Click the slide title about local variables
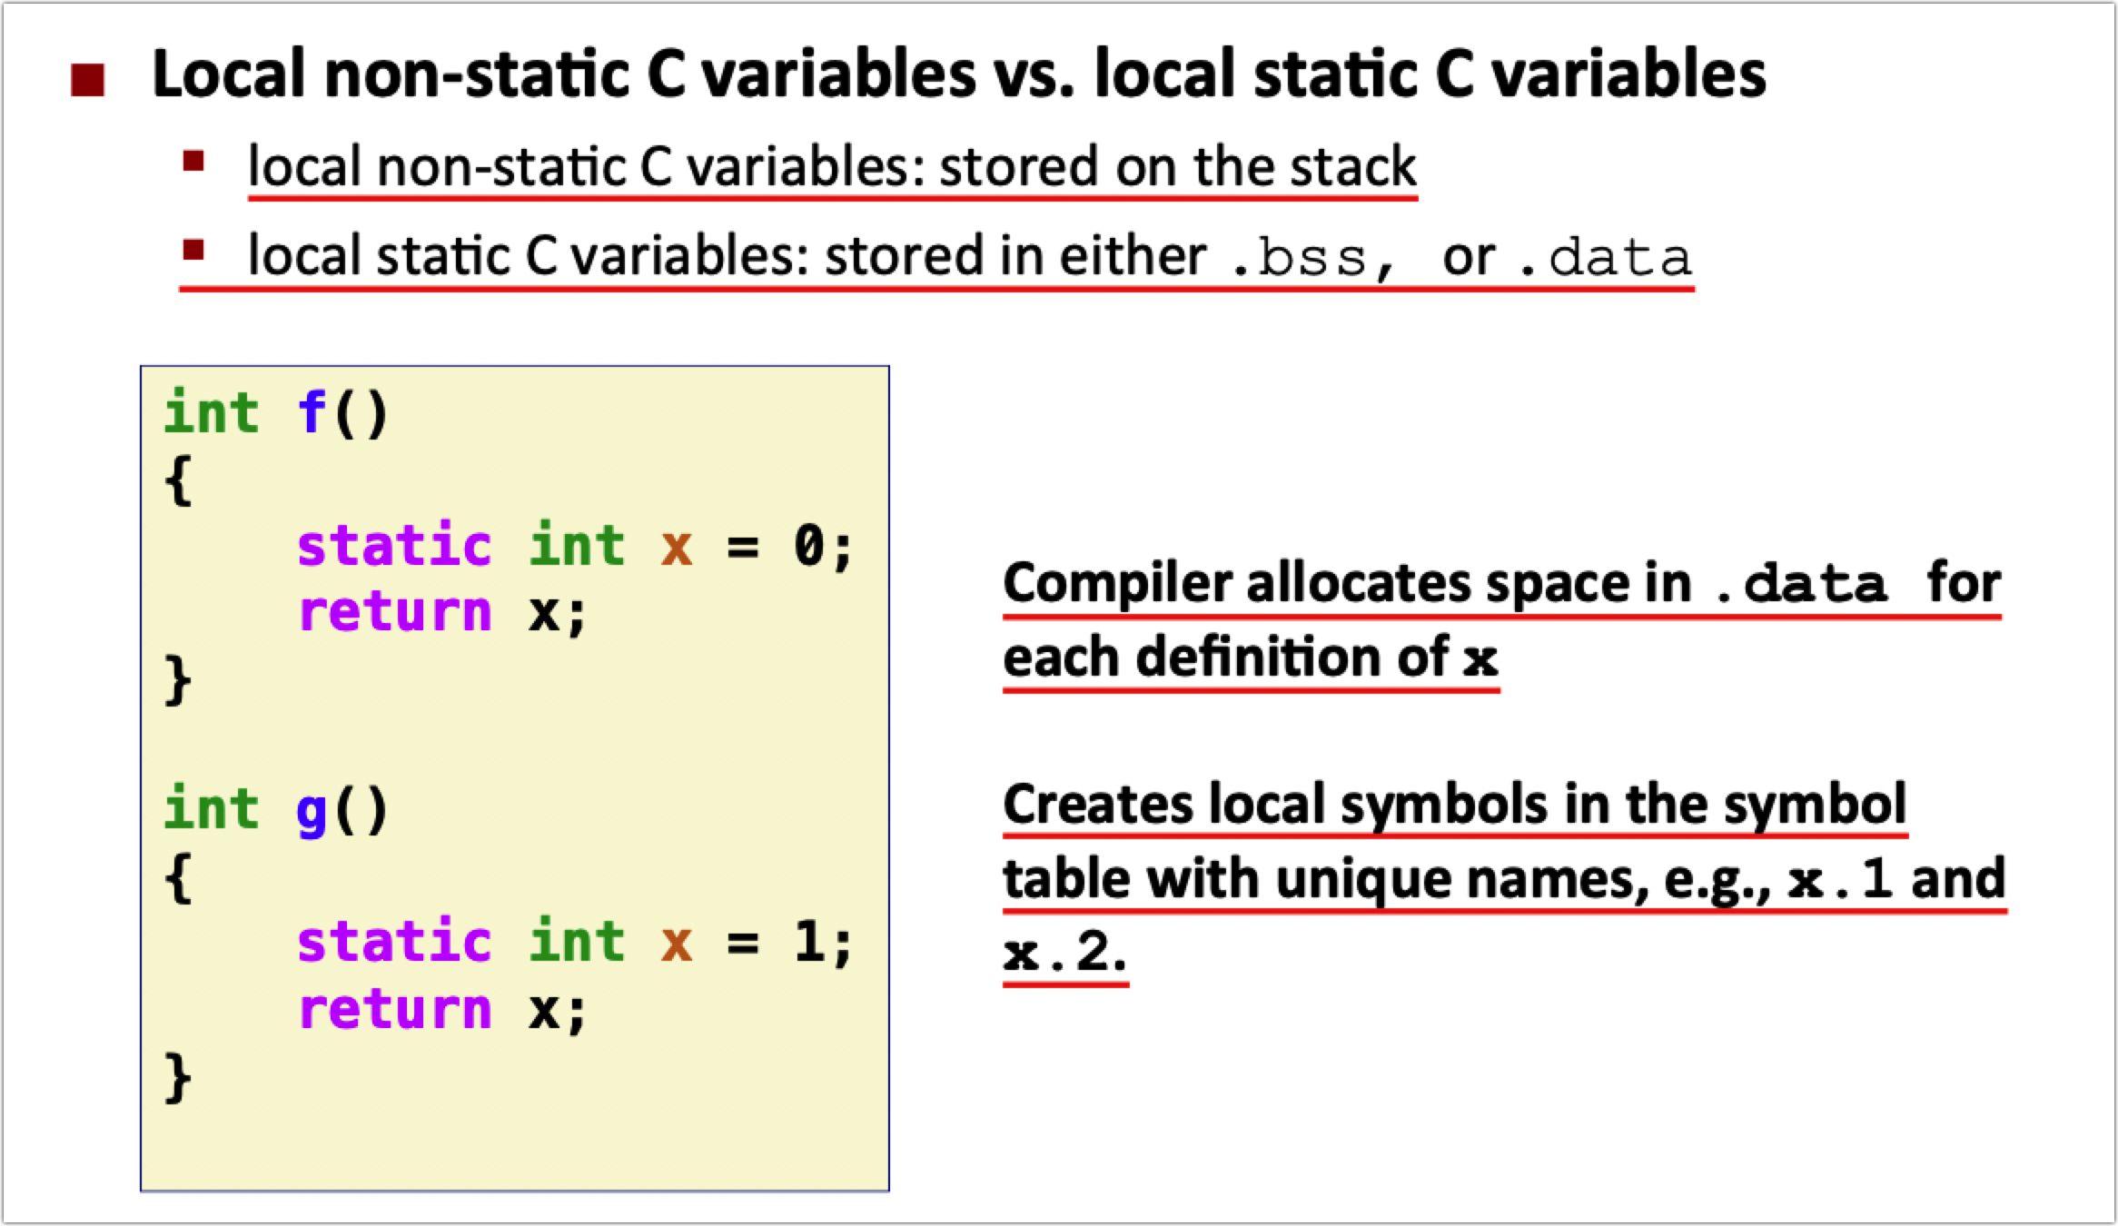The image size is (2118, 1226). [958, 74]
